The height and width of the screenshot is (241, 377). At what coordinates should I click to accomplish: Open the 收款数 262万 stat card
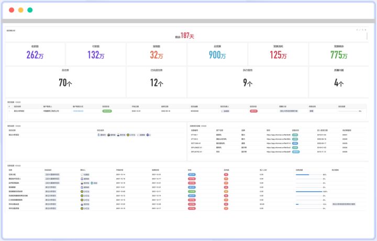(36, 53)
